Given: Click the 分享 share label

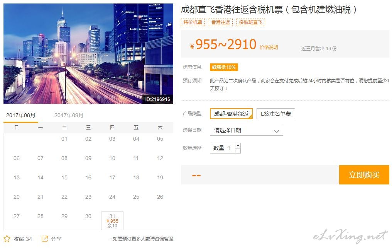Looking at the screenshot, I should tap(56, 239).
